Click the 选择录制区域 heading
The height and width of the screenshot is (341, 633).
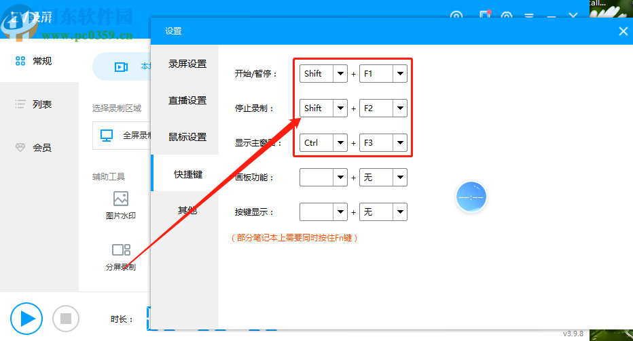(117, 108)
